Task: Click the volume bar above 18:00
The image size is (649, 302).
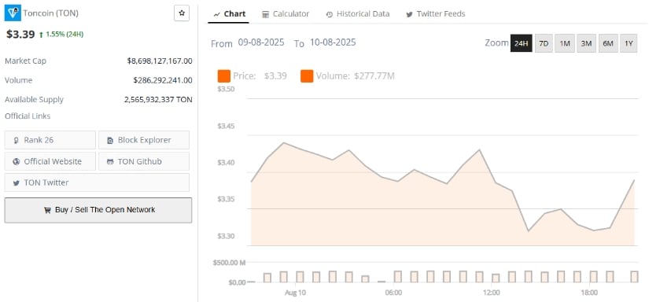Action: click(593, 277)
